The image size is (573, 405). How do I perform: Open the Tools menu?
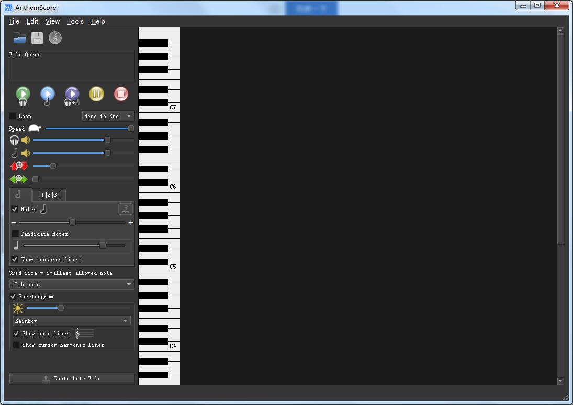(75, 21)
